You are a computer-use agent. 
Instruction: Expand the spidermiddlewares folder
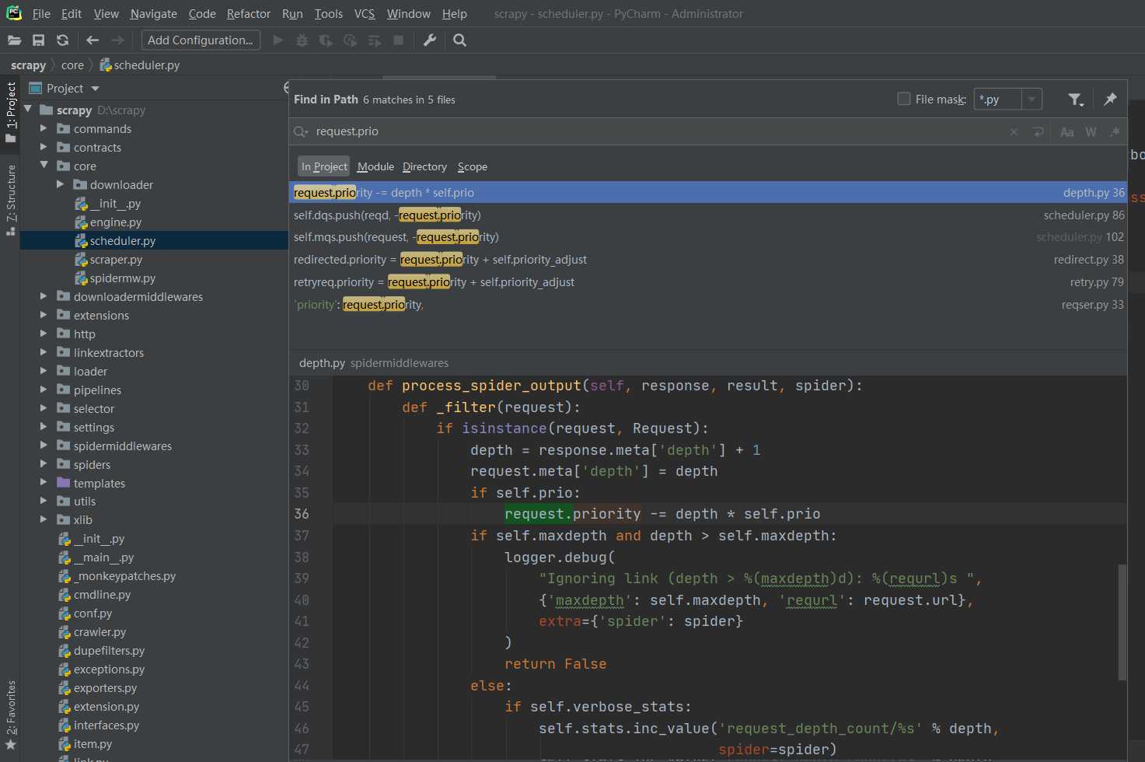click(44, 446)
